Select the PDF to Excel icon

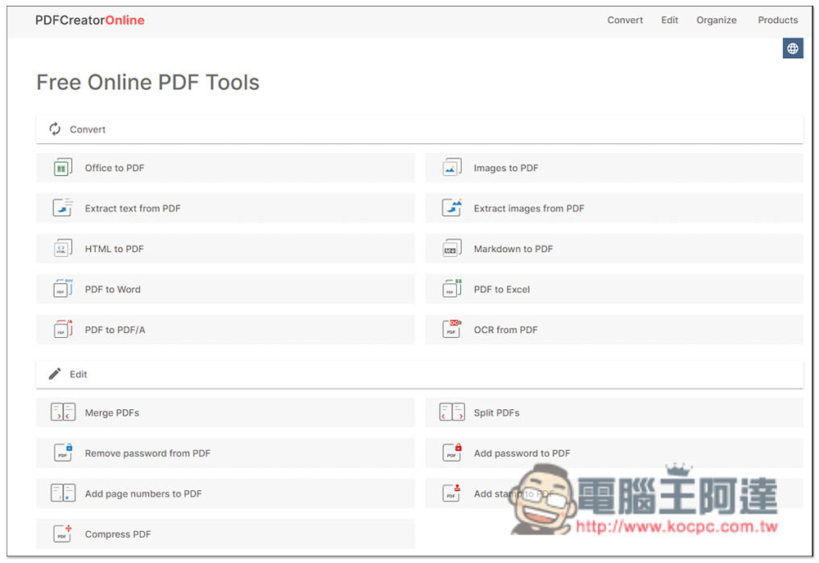click(450, 288)
